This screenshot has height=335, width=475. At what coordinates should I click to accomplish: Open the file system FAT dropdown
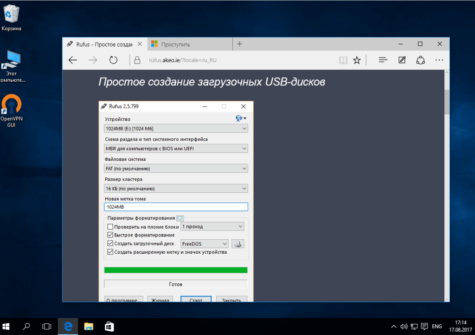click(x=176, y=168)
